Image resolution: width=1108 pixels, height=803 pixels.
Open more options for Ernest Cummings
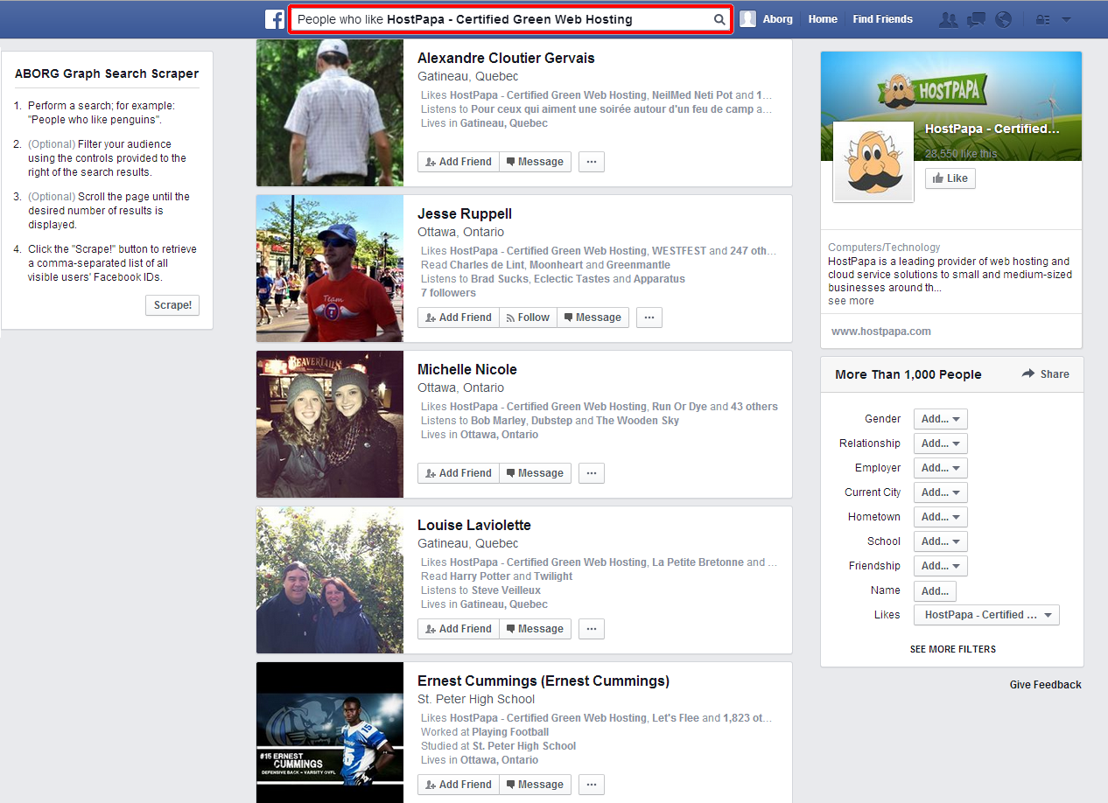point(592,785)
